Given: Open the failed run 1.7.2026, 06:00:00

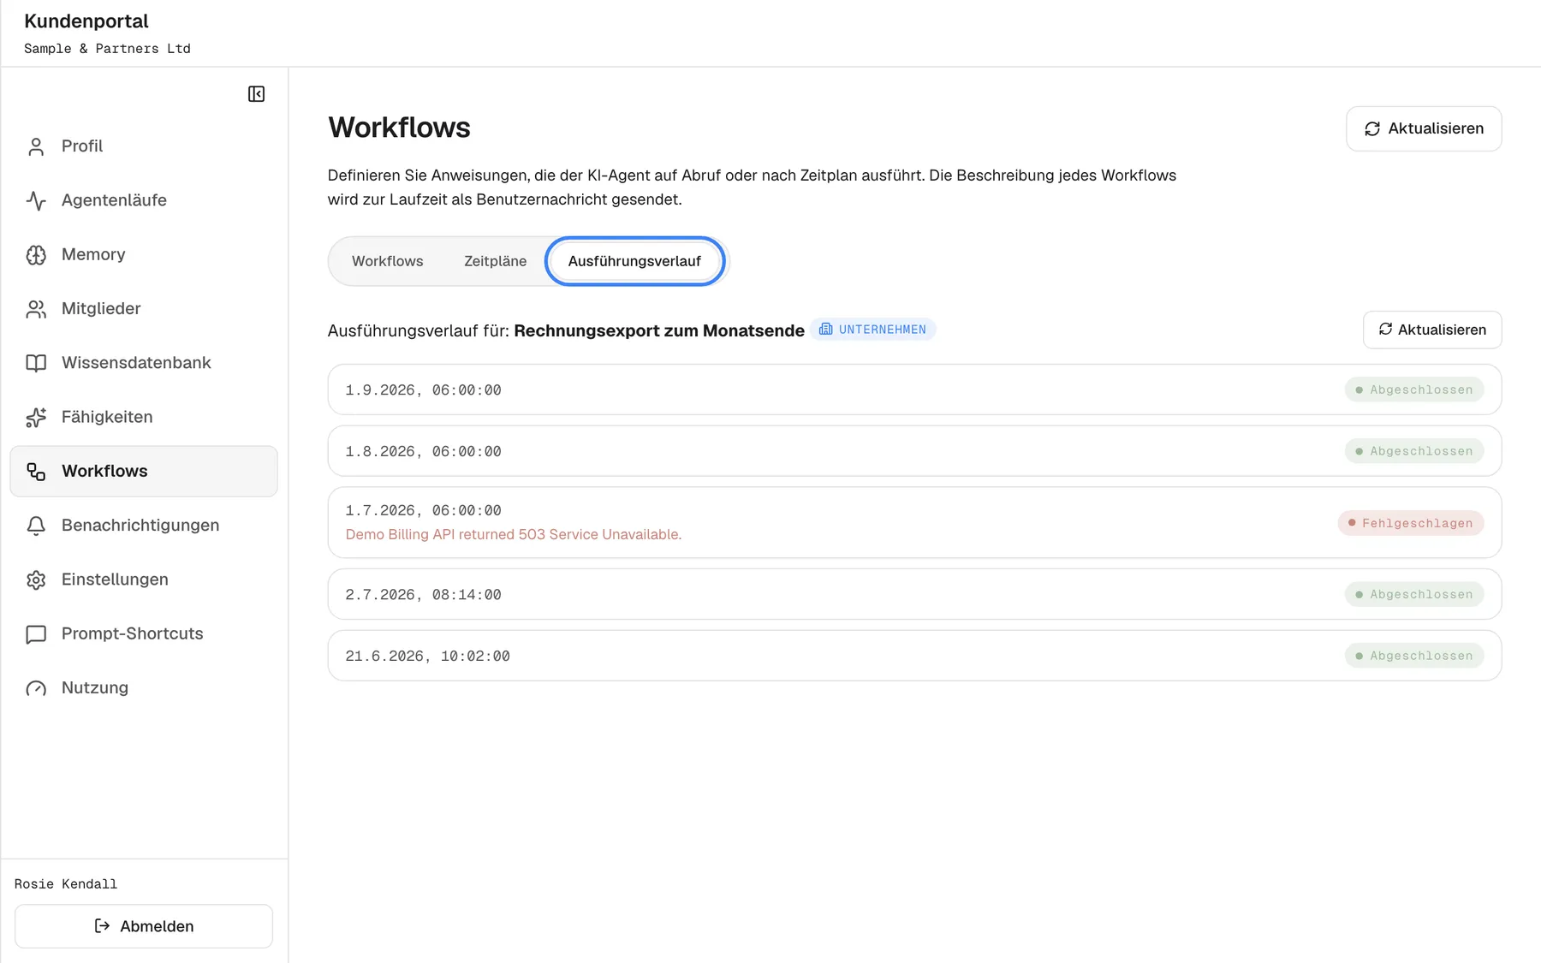Looking at the screenshot, I should [x=914, y=523].
